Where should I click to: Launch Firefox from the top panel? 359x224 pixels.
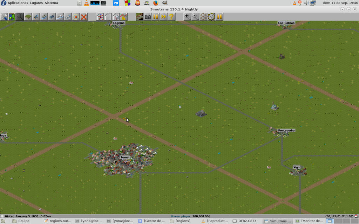click(x=156, y=3)
